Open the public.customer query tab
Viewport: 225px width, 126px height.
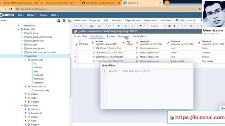(186, 20)
